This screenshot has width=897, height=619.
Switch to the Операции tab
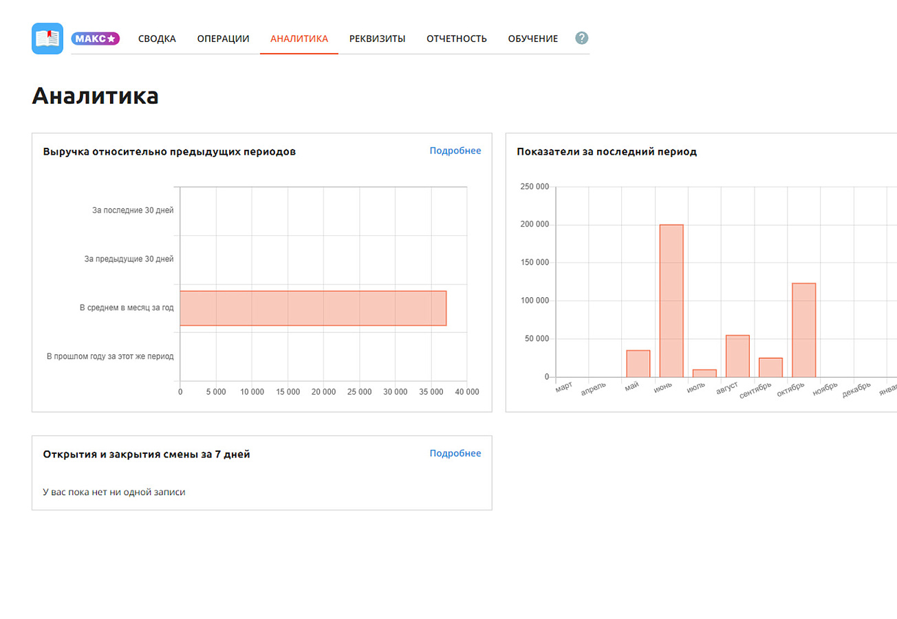pyautogui.click(x=223, y=39)
